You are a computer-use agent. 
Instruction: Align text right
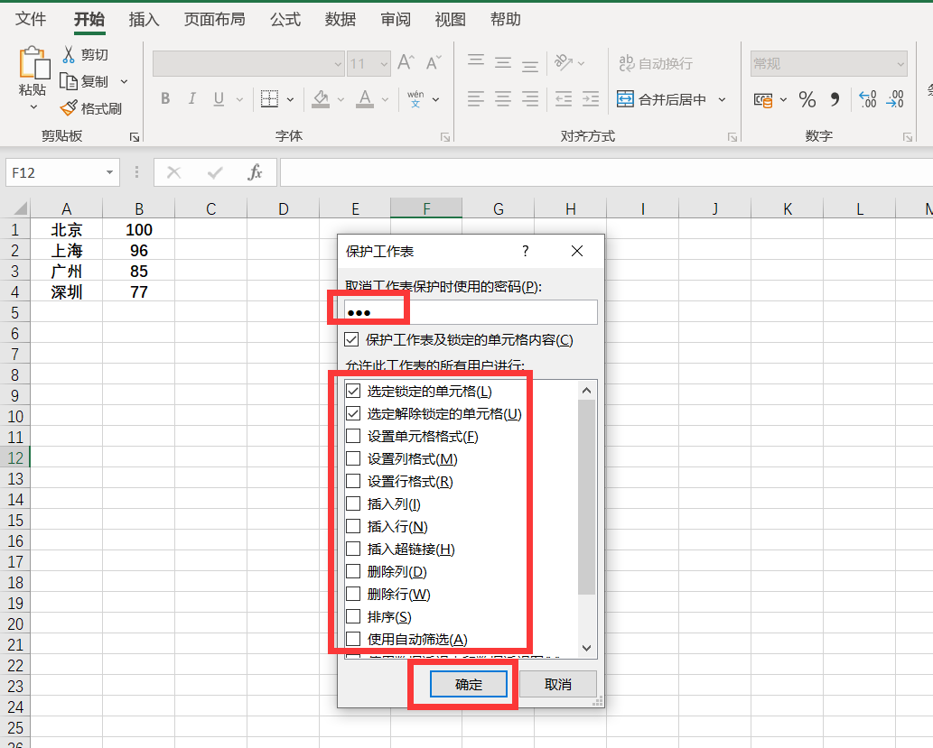coord(529,98)
